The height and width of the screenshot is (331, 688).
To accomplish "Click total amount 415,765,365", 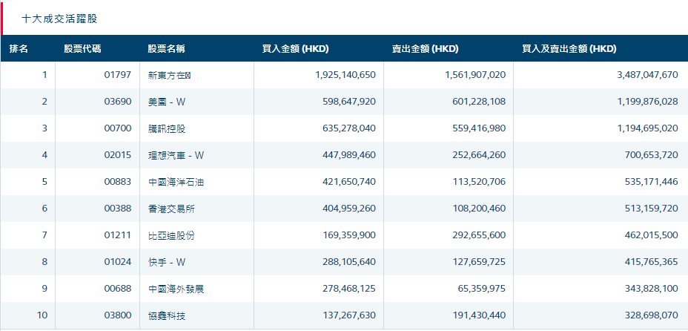I will (652, 262).
